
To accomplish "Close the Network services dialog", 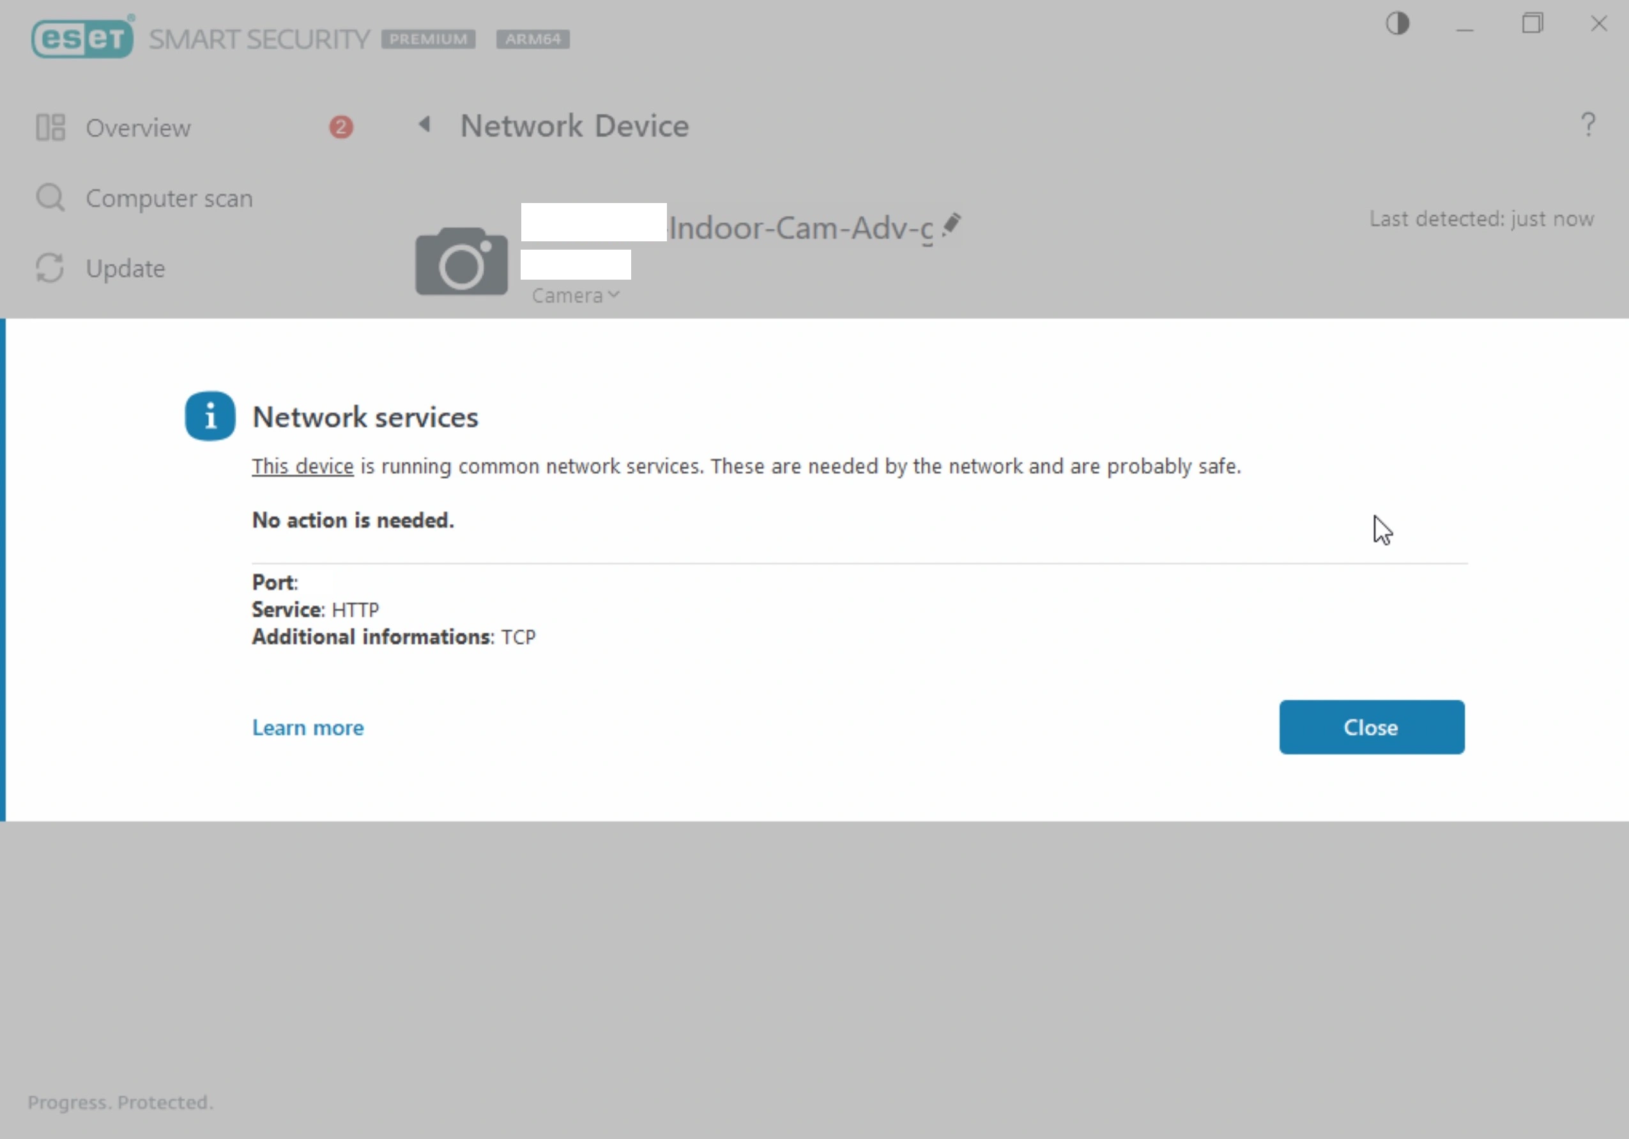I will click(1372, 727).
